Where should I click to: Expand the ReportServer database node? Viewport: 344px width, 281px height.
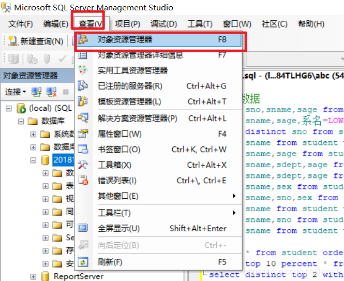pyautogui.click(x=33, y=277)
